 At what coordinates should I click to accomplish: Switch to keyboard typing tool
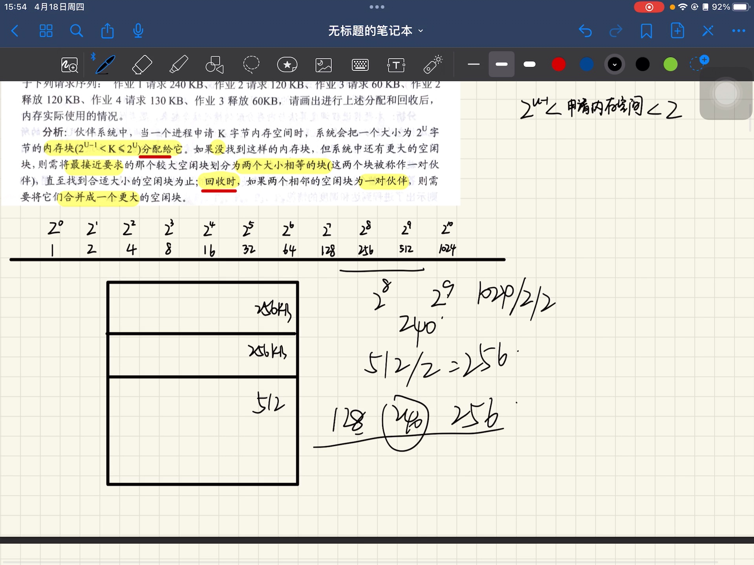click(360, 65)
